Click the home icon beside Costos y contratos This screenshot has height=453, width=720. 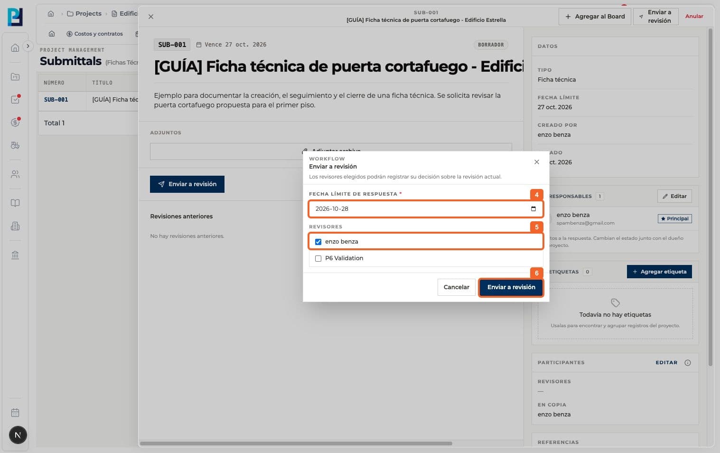[52, 34]
